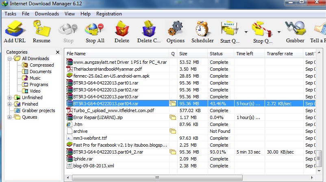Select Iphide.rar file row
The height and width of the screenshot is (182, 326).
(190, 159)
